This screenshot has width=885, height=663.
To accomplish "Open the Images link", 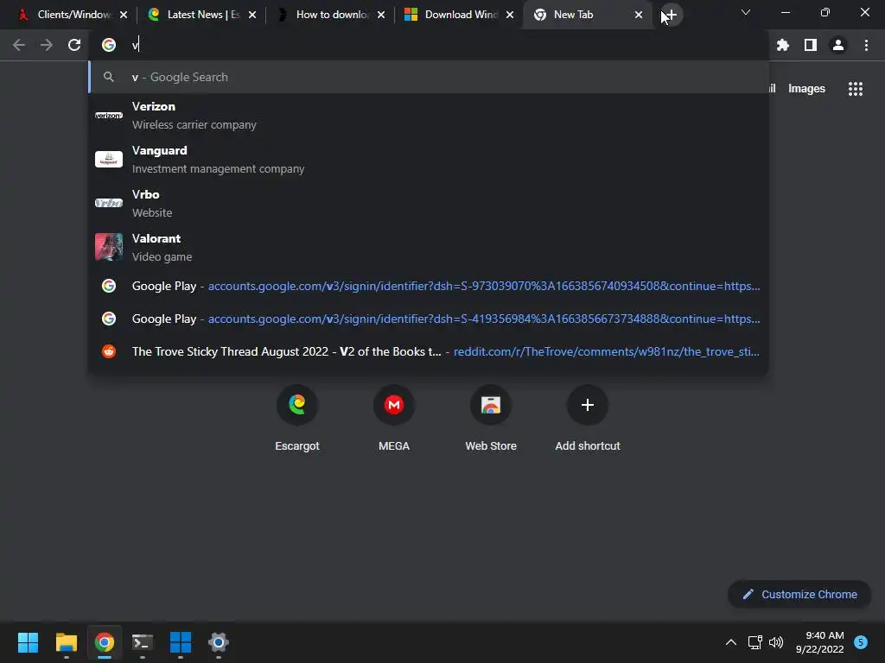I will [x=806, y=89].
